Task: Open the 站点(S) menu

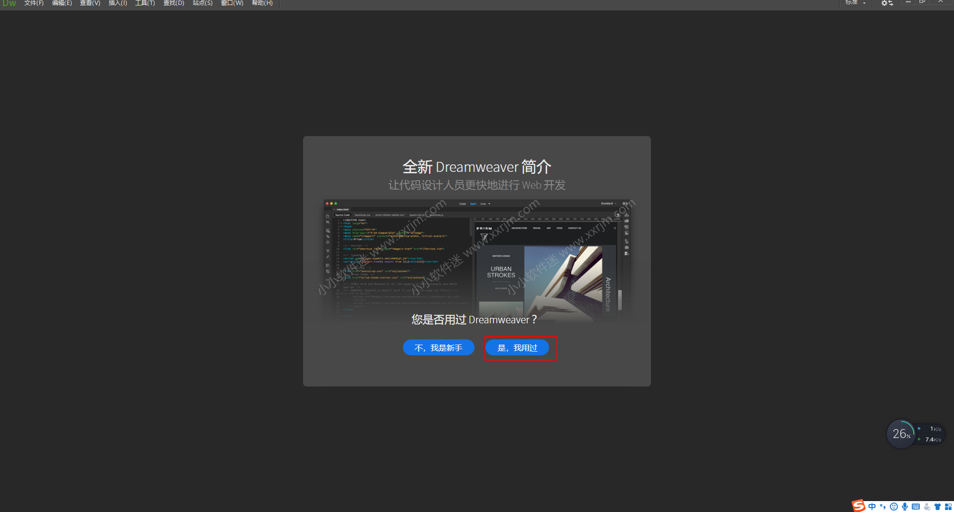Action: [x=203, y=3]
